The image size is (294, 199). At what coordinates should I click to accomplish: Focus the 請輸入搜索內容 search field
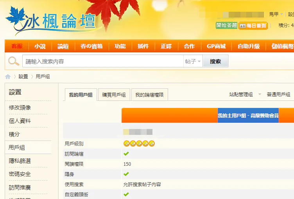tap(103, 61)
